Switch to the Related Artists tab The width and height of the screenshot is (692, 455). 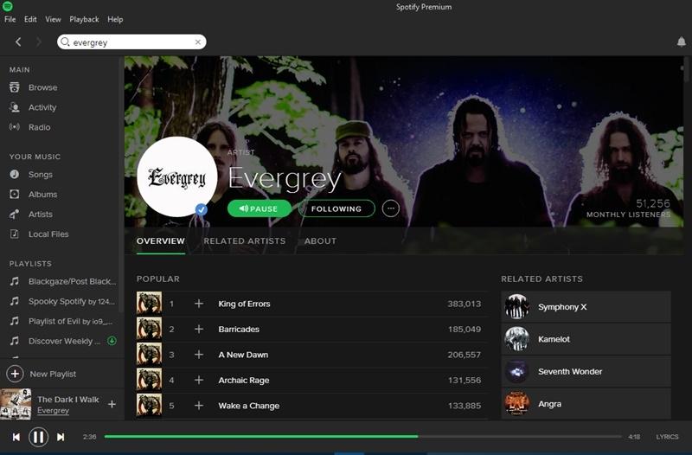click(245, 241)
